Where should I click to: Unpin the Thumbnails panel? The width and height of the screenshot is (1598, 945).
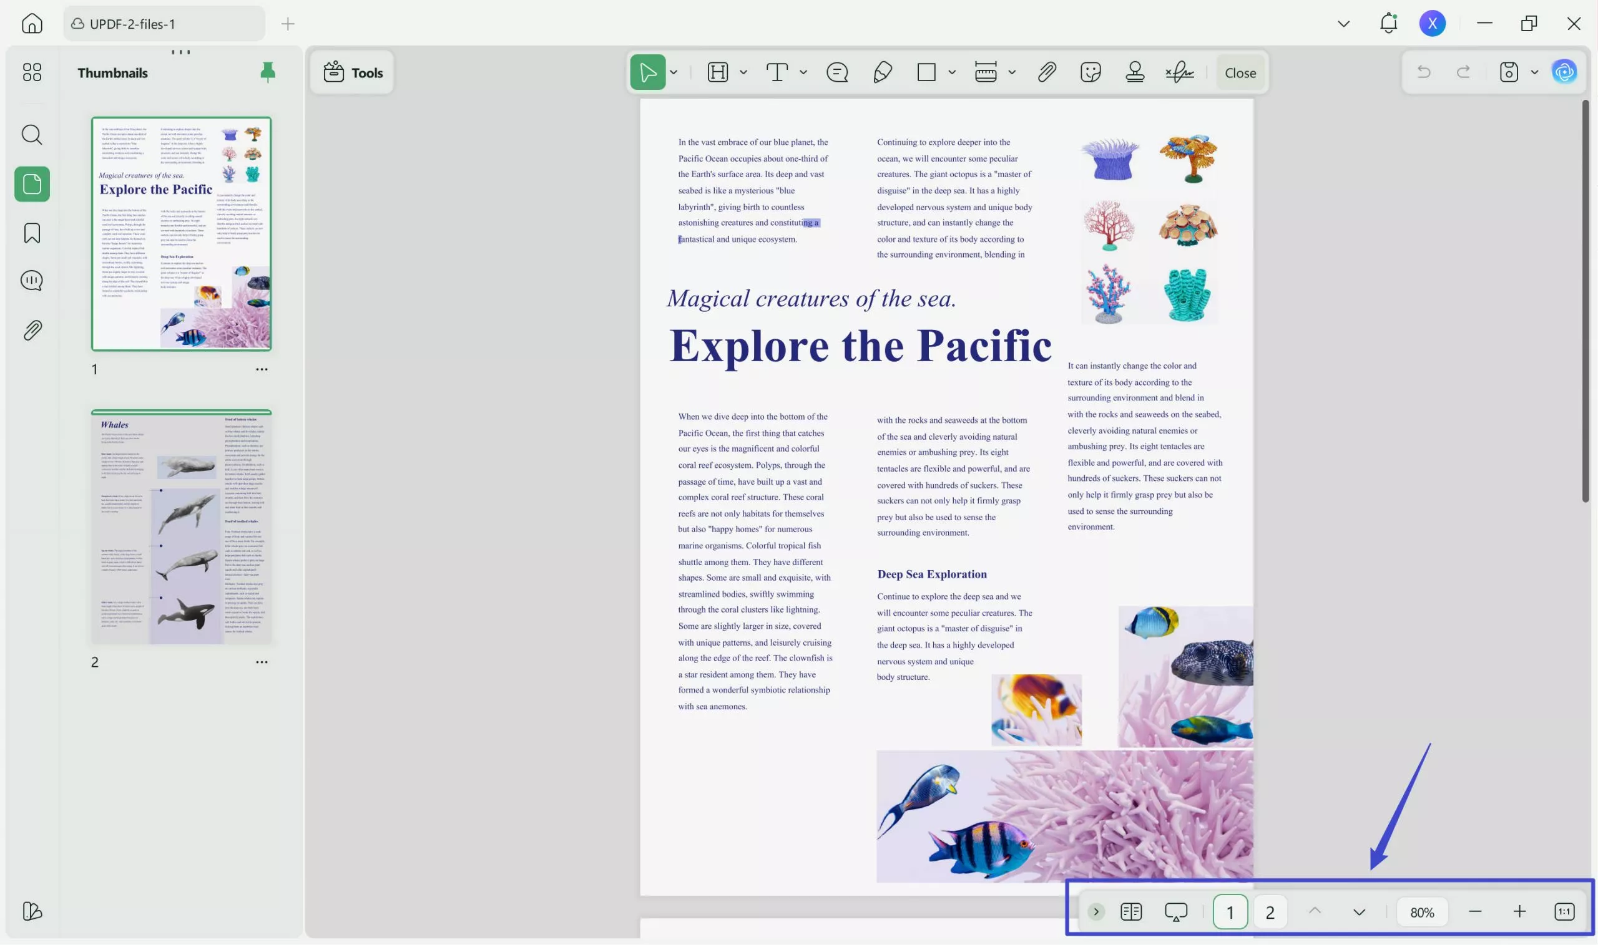(x=268, y=72)
